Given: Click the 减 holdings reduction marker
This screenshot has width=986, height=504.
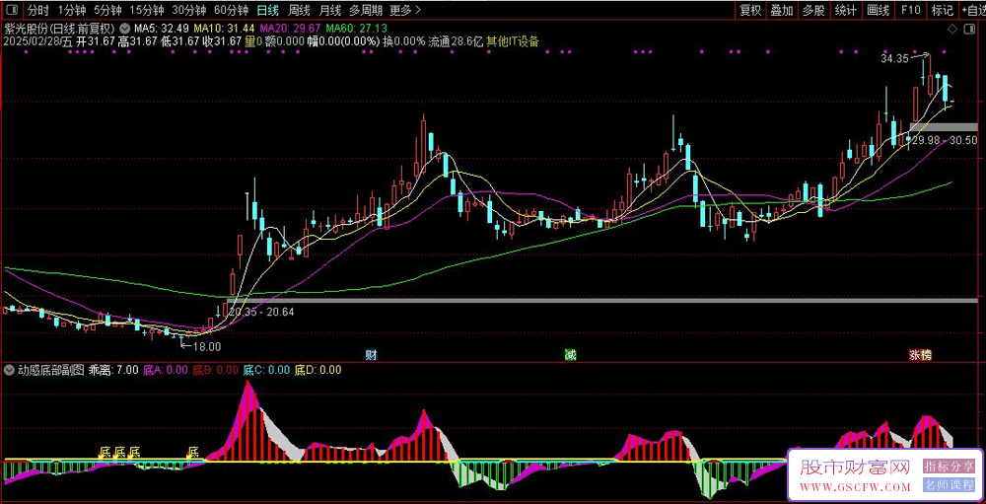Looking at the screenshot, I should click(x=570, y=354).
